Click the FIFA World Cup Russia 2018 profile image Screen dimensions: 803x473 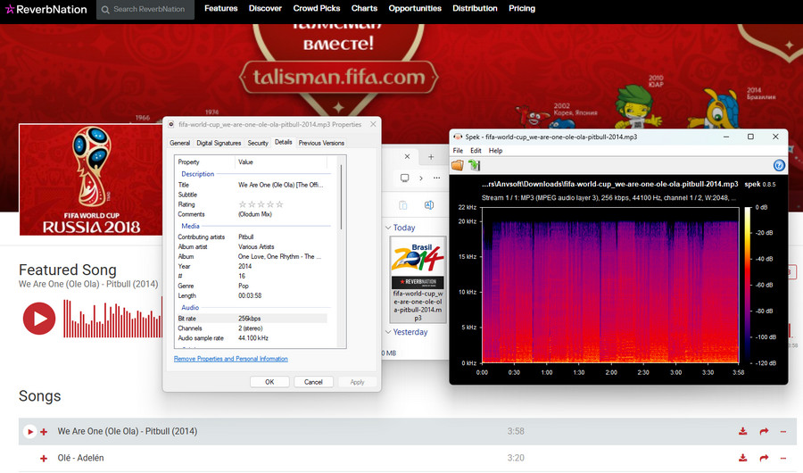point(91,180)
